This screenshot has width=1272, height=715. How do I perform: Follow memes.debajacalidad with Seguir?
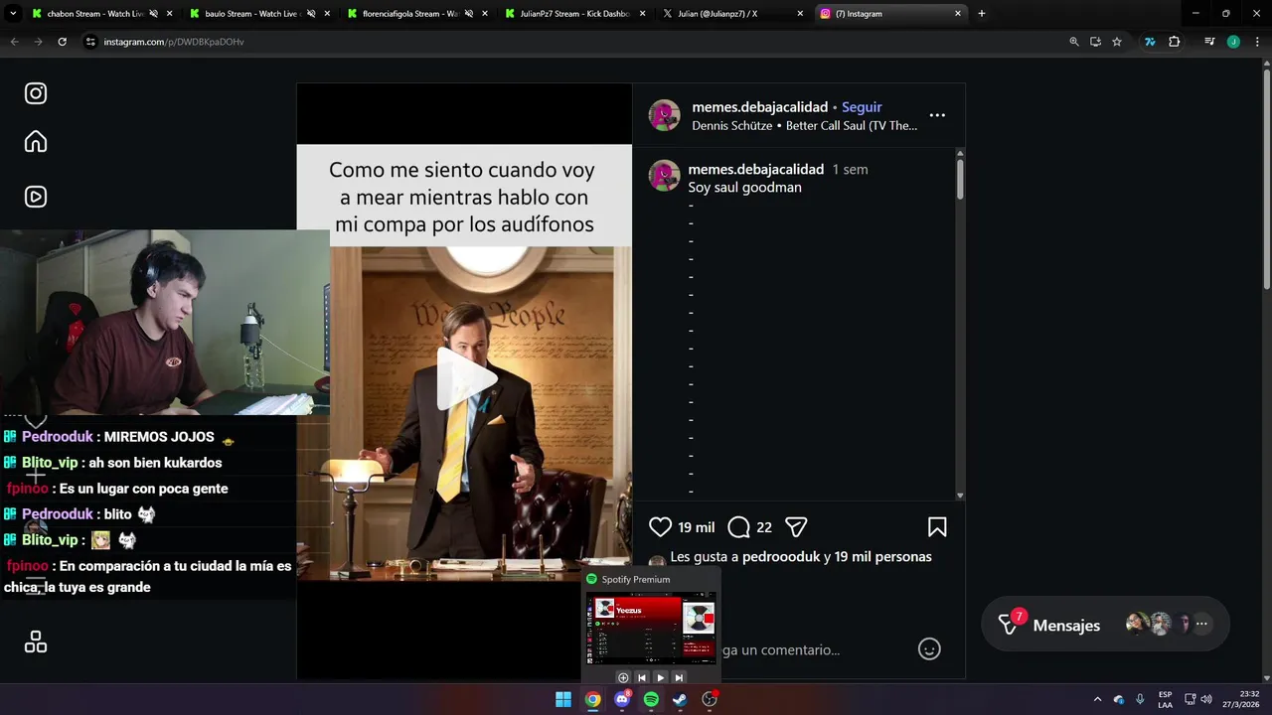tap(862, 107)
